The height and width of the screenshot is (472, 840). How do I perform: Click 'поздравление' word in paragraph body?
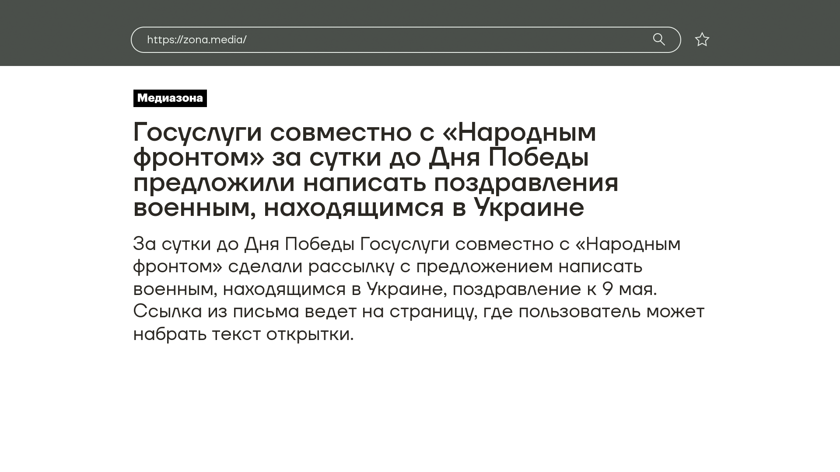[516, 289]
